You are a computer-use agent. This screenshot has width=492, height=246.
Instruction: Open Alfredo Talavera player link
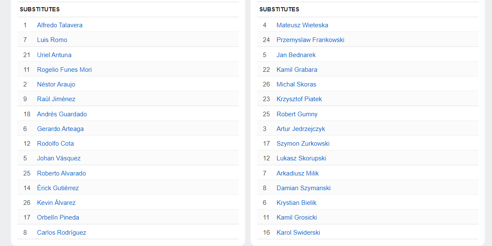click(x=60, y=25)
